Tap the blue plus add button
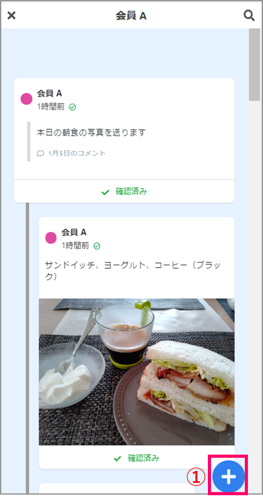Viewport: 263px width, 501px height. 229,477
